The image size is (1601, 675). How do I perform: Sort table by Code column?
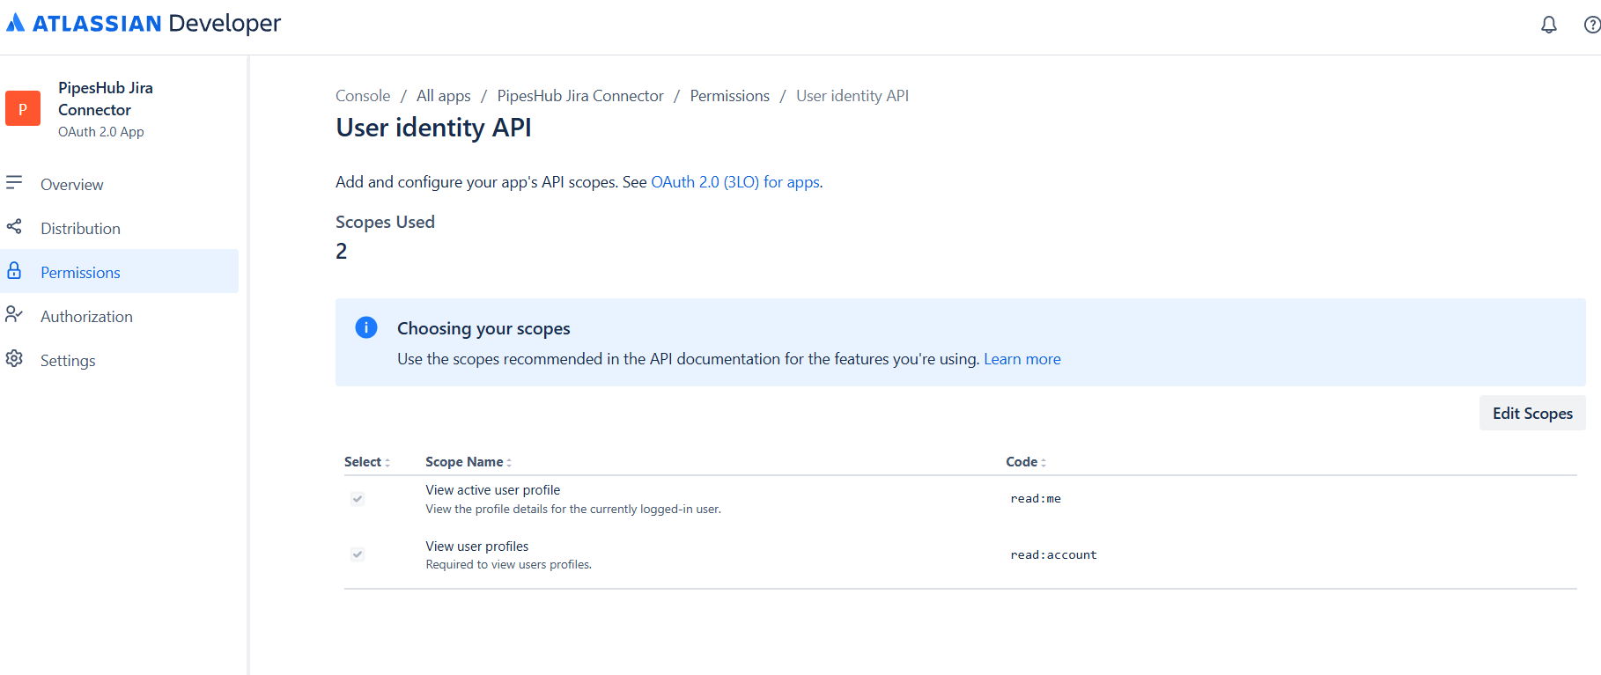pyautogui.click(x=1026, y=462)
